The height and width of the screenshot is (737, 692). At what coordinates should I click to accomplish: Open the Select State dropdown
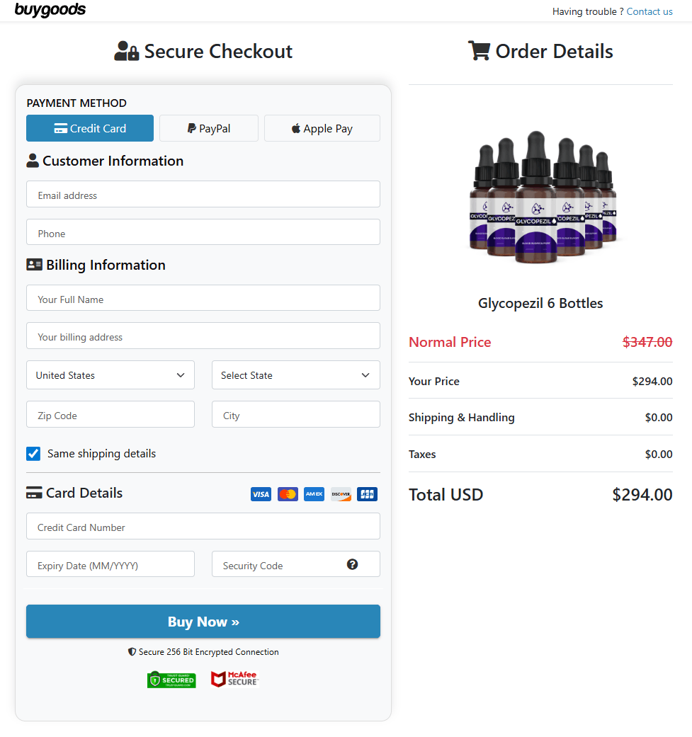(295, 375)
